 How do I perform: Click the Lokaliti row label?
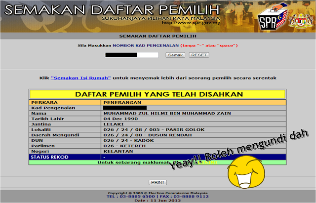pyautogui.click(x=41, y=129)
